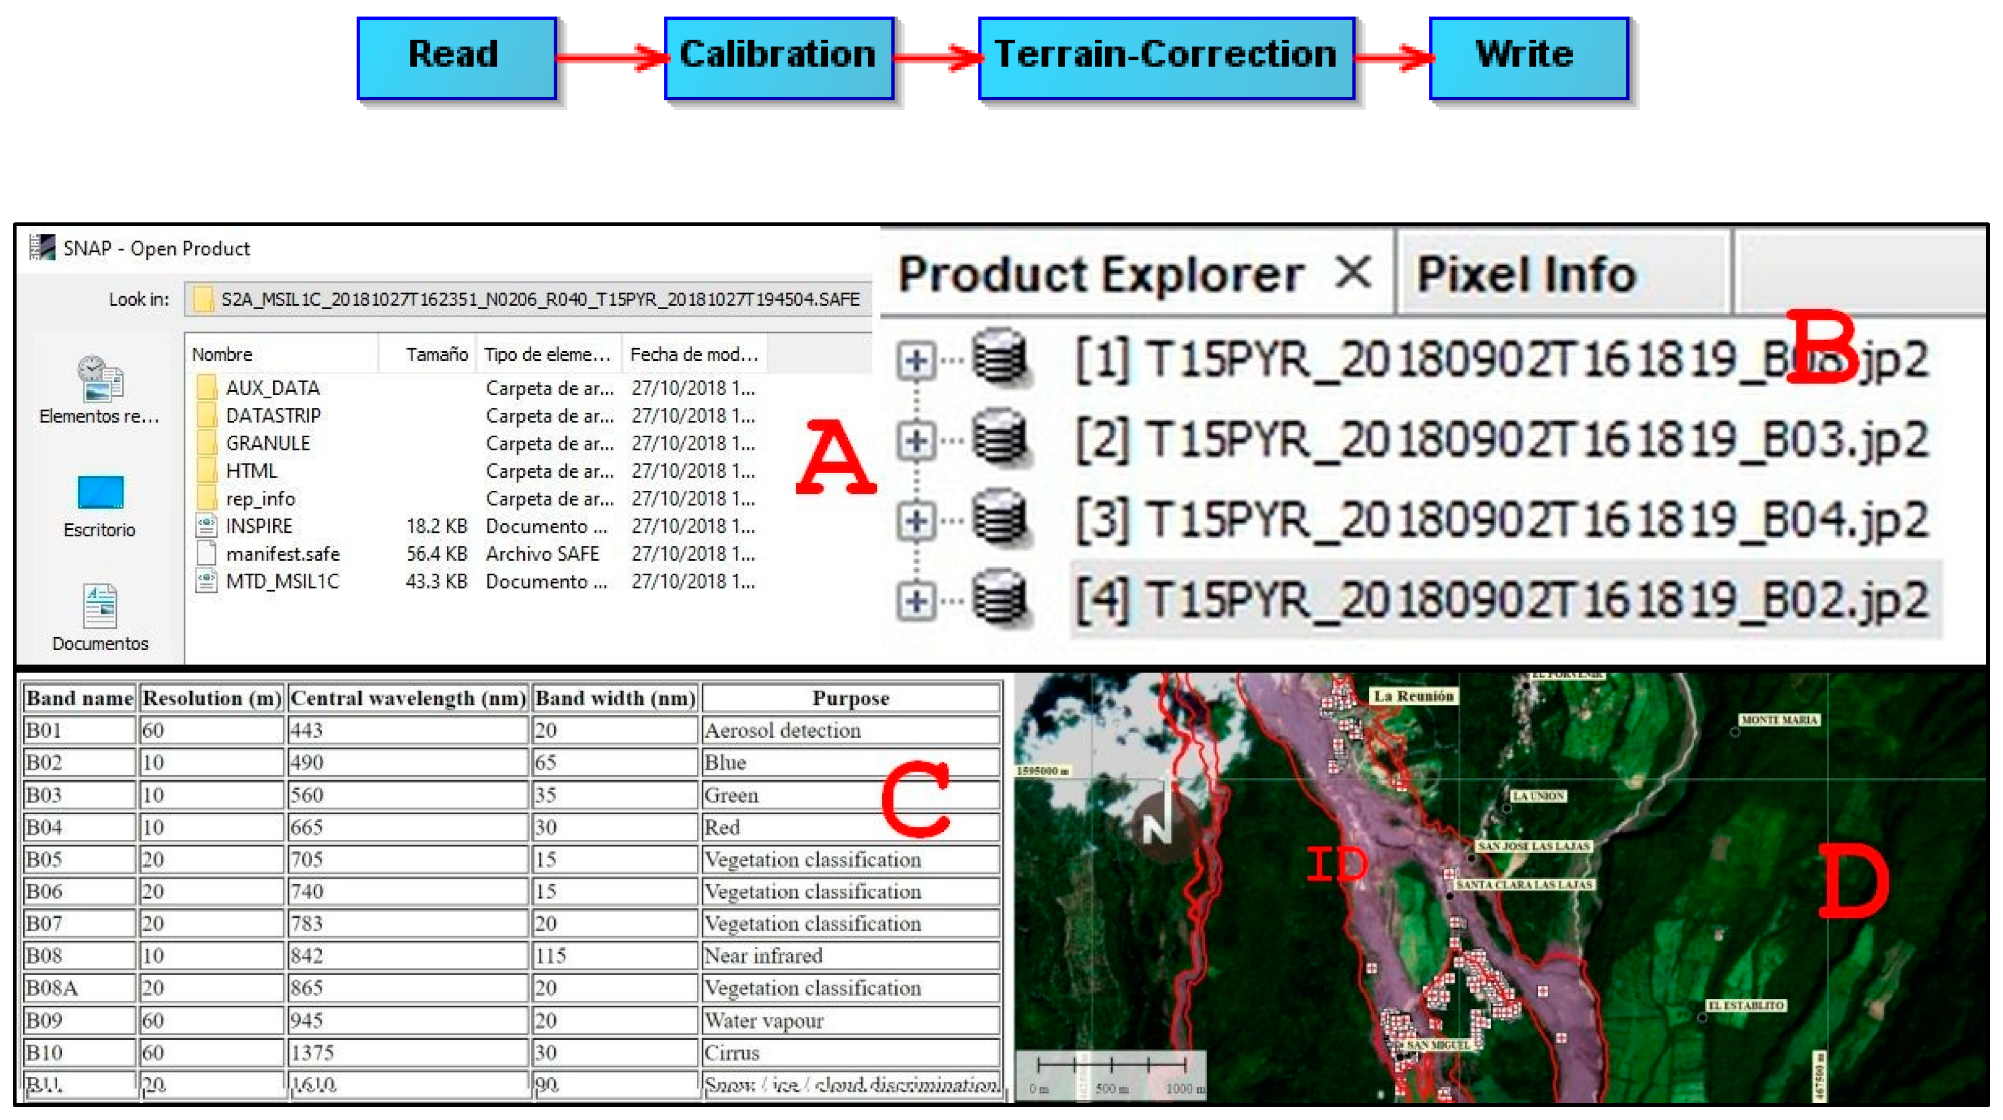
Task: Open the Escritorio sidebar shortcut
Action: click(x=99, y=507)
